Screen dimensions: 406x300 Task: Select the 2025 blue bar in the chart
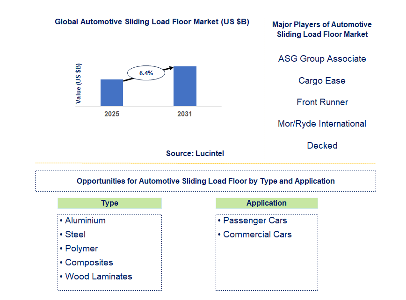click(x=112, y=93)
